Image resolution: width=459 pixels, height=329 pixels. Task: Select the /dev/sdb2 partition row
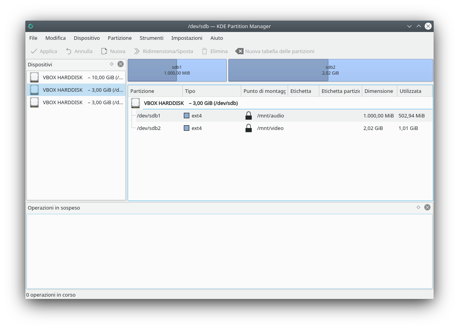pyautogui.click(x=149, y=128)
